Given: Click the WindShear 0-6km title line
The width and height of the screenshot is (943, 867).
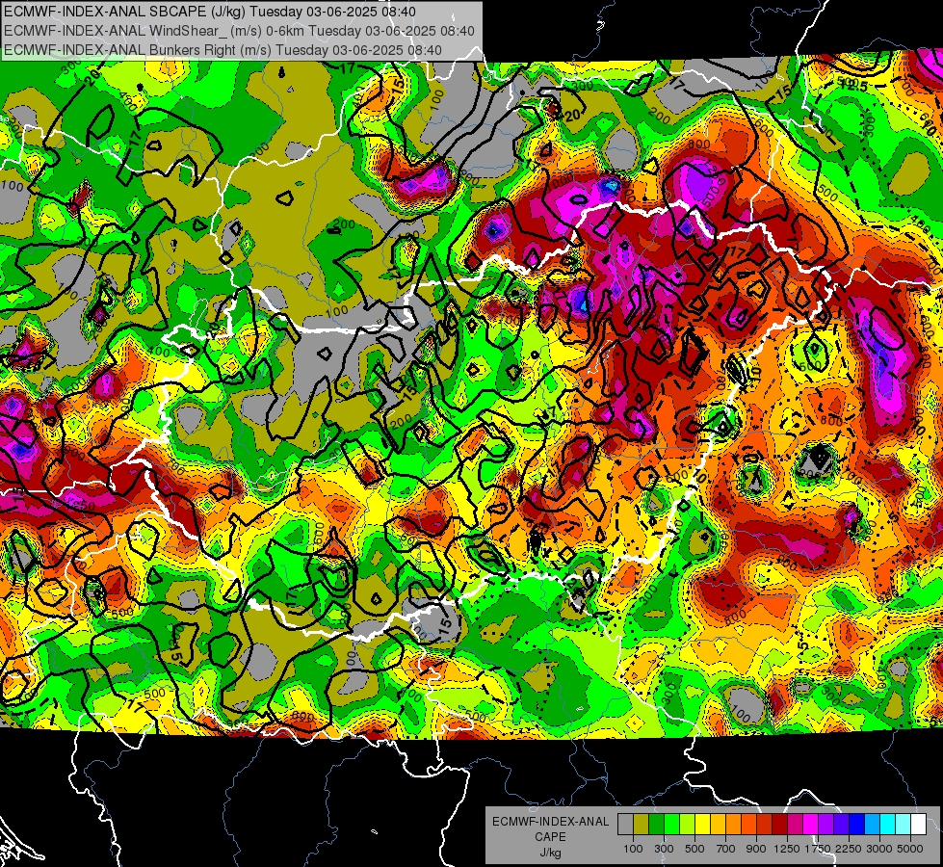Looking at the screenshot, I should (x=239, y=31).
